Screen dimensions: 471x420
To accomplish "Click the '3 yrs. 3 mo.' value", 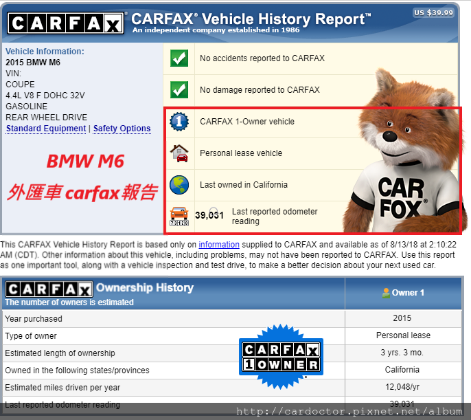I will point(402,353).
